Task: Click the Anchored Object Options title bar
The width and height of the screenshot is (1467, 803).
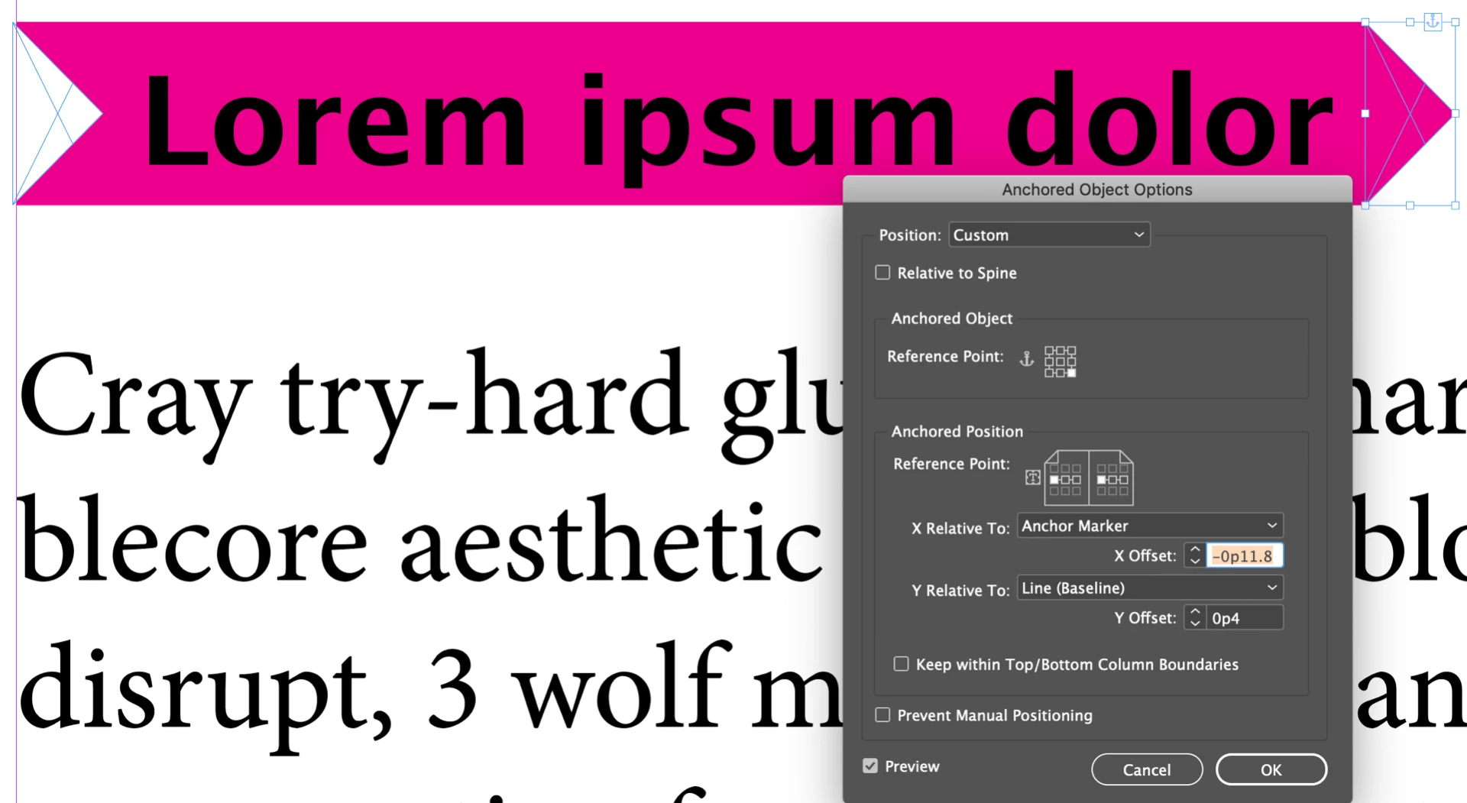Action: [x=1097, y=189]
